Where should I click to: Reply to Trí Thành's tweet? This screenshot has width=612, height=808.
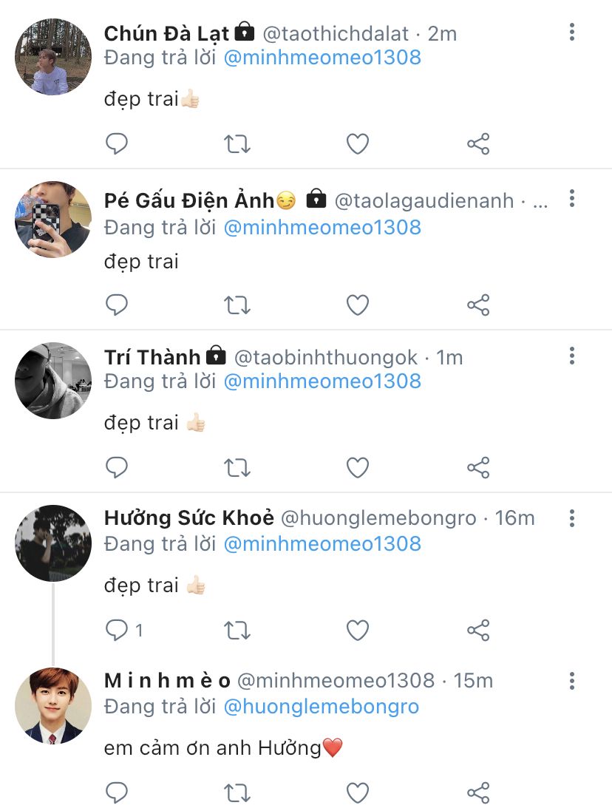[x=117, y=467]
